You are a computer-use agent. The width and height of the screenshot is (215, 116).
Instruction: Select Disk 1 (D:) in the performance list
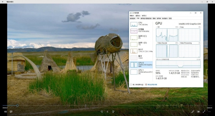[x=141, y=44]
